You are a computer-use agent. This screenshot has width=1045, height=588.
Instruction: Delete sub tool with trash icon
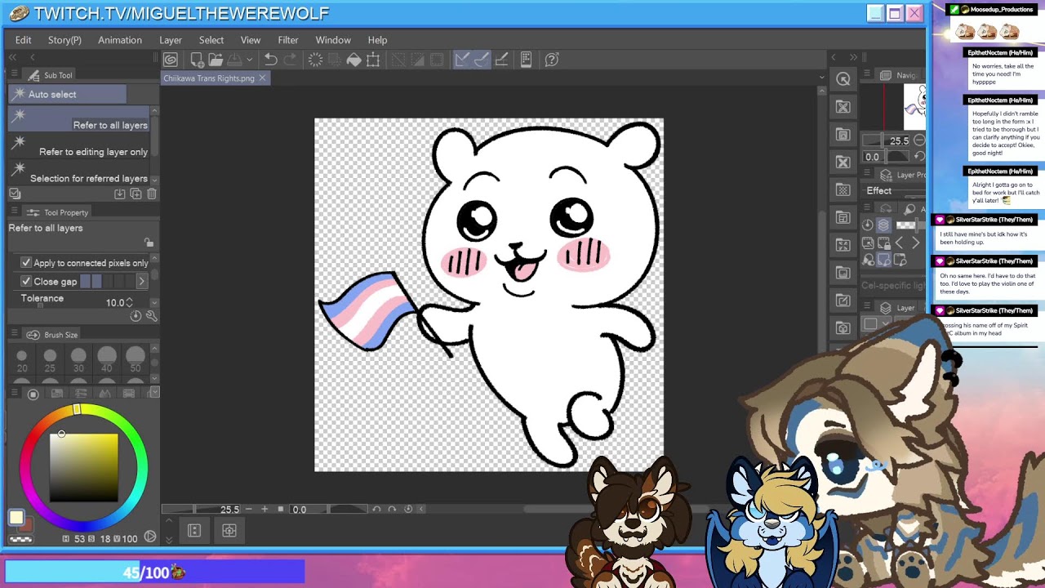click(x=152, y=194)
